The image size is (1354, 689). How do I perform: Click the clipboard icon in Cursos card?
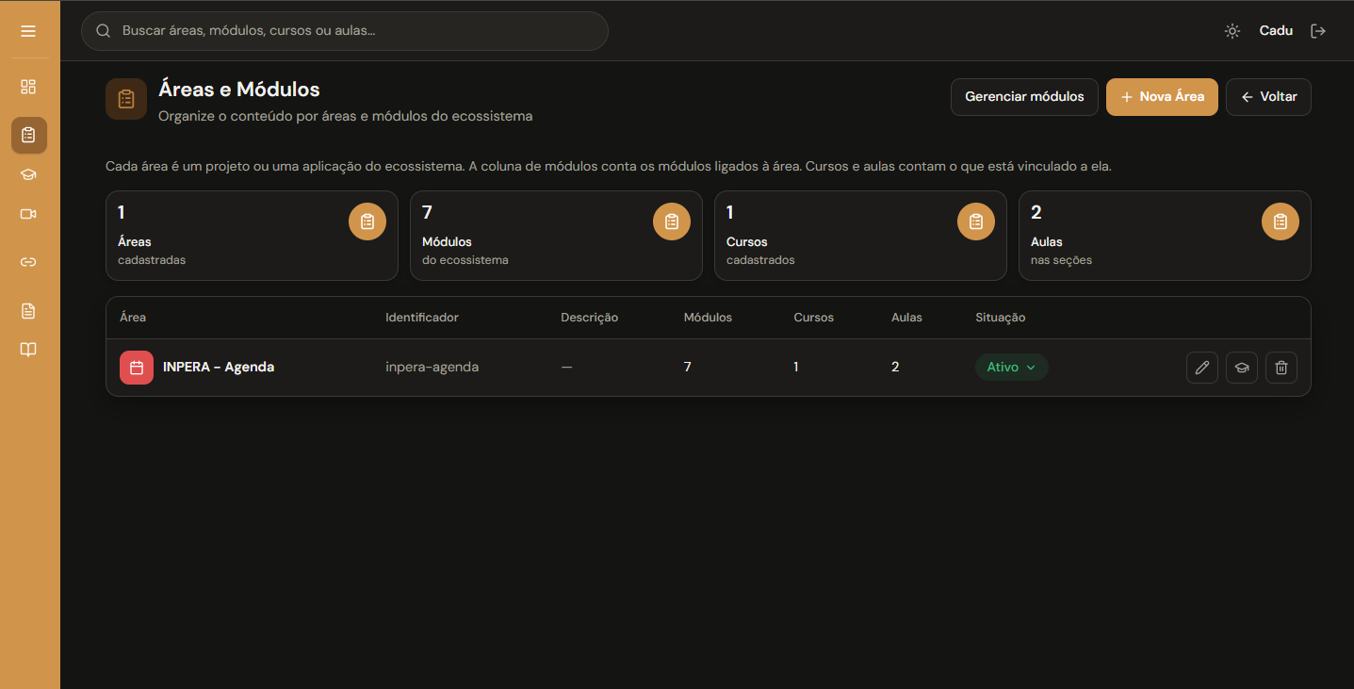coord(976,221)
